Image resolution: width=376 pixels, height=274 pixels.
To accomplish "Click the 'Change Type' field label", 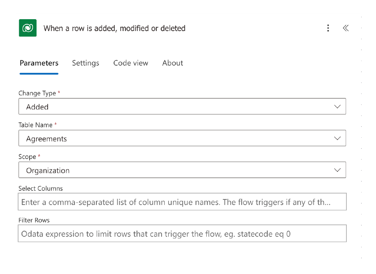I will pyautogui.click(x=37, y=93).
